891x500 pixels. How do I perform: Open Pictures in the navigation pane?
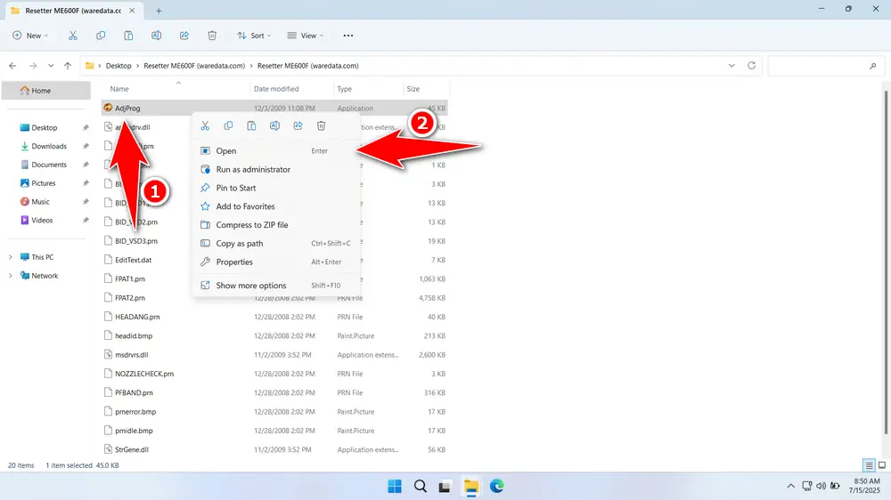[x=43, y=183]
